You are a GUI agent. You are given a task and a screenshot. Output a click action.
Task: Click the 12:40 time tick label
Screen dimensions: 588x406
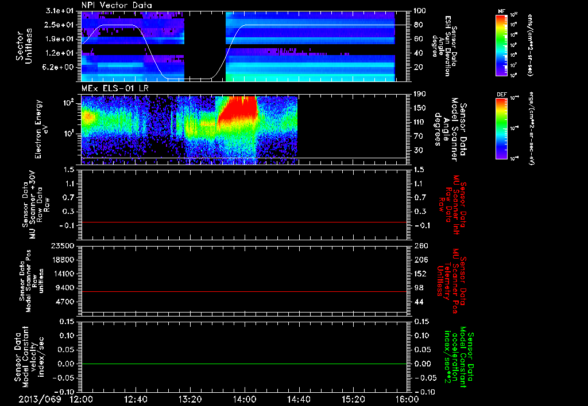point(136,399)
